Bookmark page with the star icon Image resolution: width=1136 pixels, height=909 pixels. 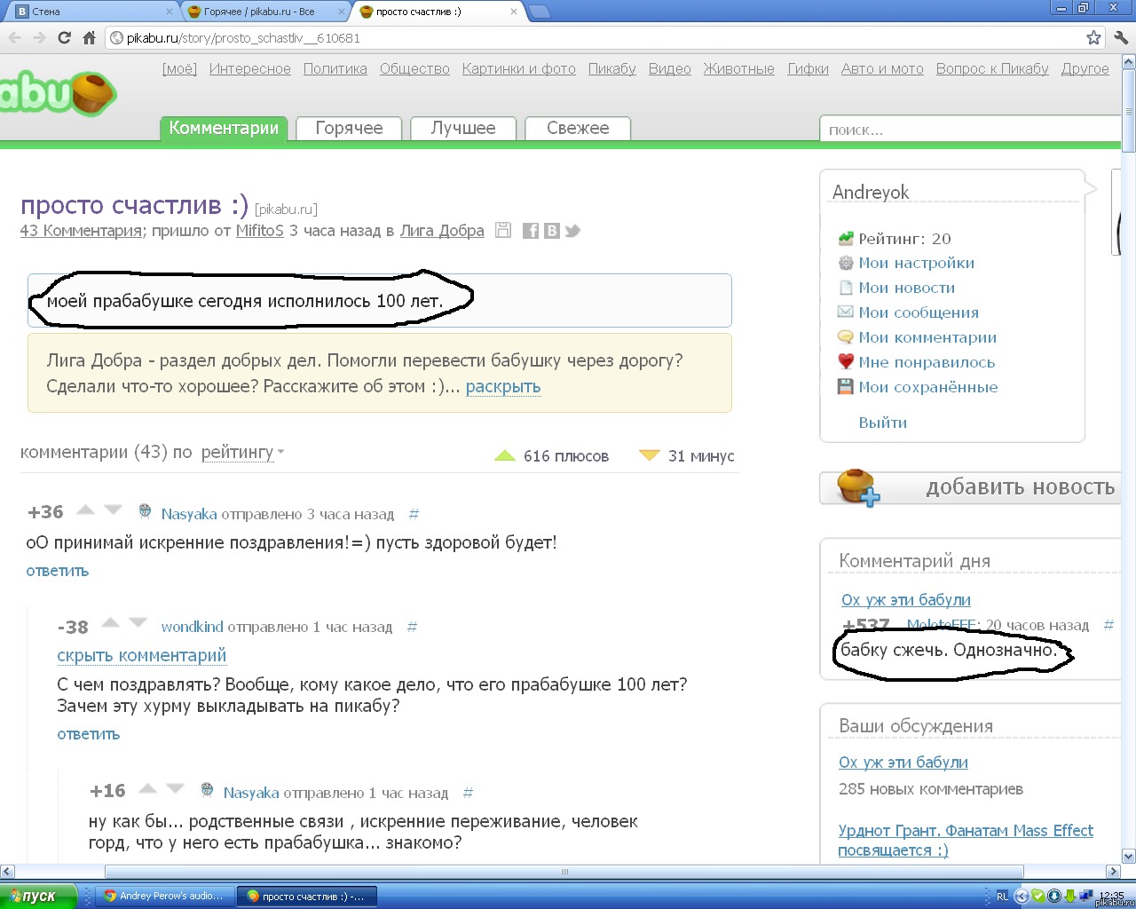pyautogui.click(x=1093, y=38)
